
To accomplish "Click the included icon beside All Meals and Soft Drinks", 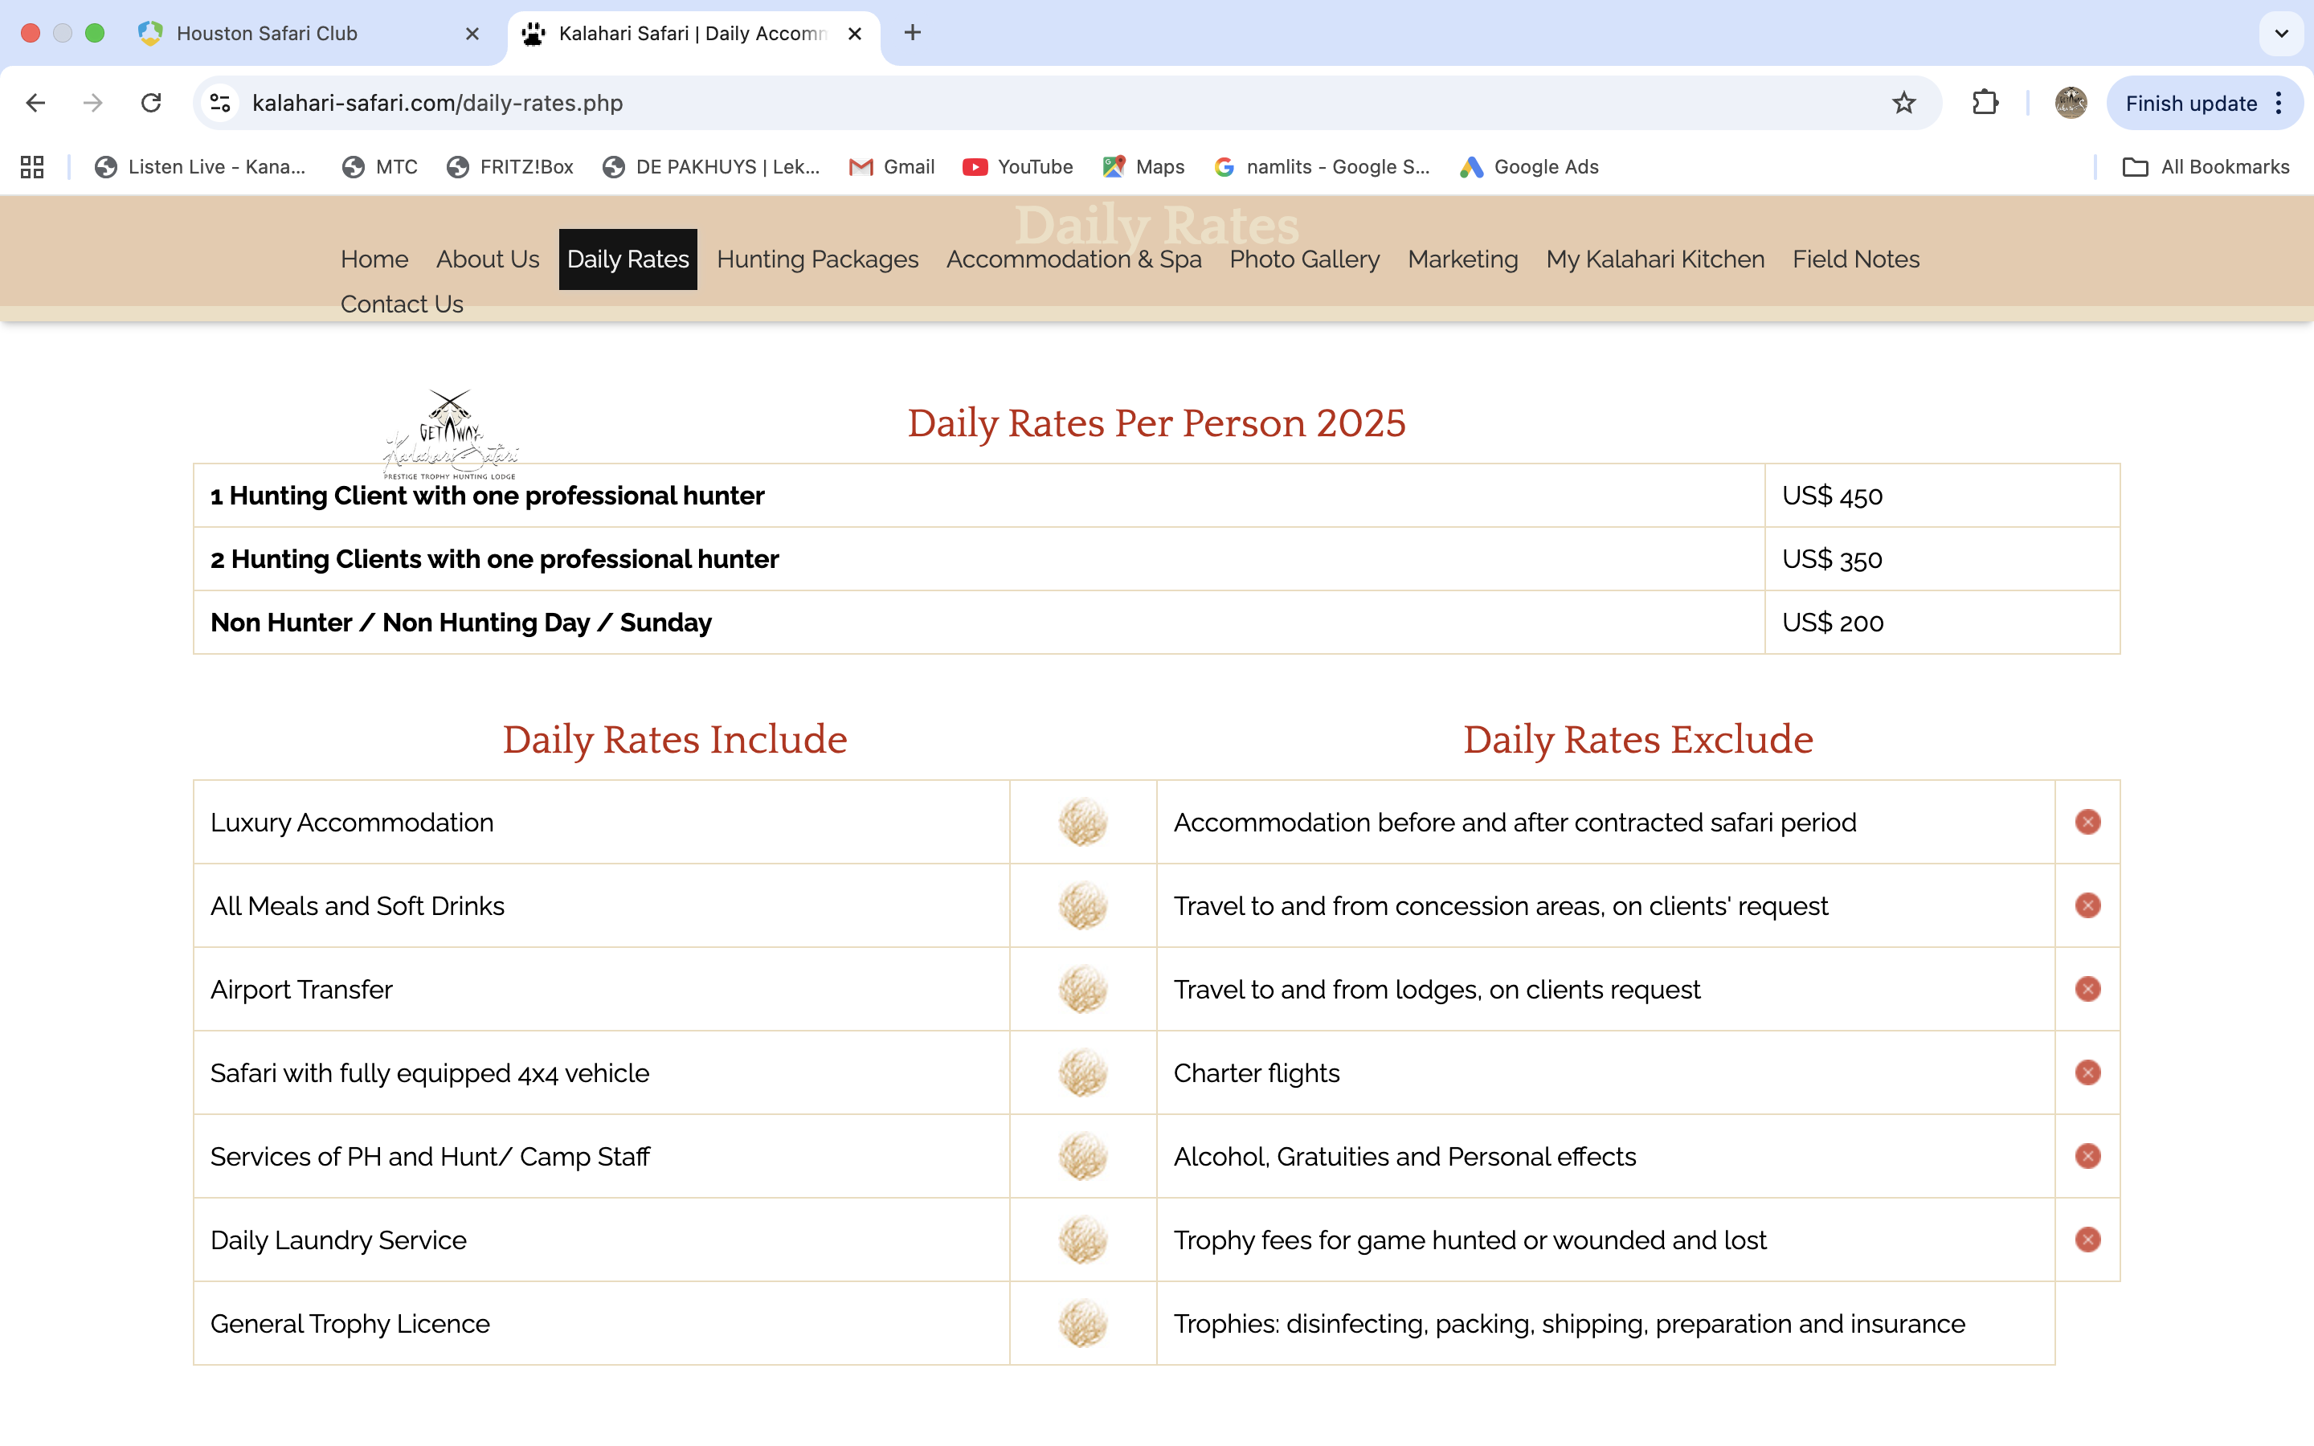I will point(1082,905).
